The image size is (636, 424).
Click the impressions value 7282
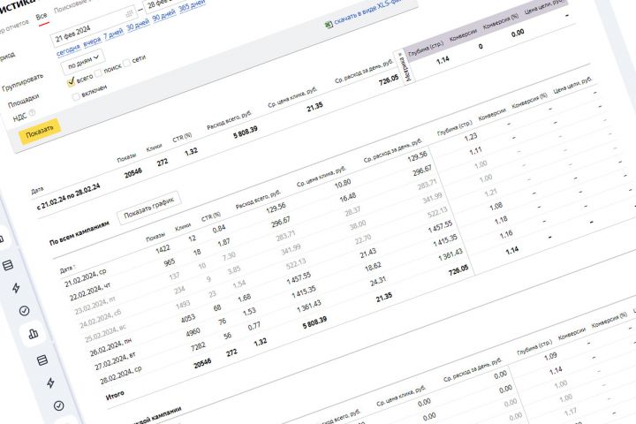(x=198, y=347)
